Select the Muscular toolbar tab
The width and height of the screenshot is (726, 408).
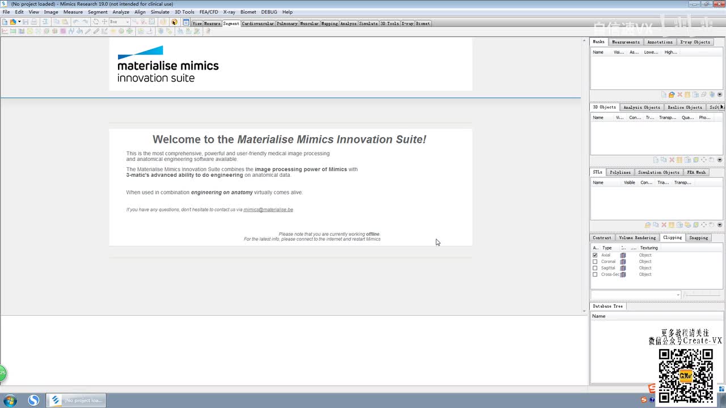309,24
